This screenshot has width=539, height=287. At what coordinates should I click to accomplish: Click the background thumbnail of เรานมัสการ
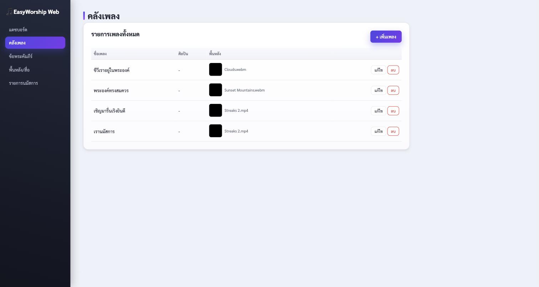pos(216,131)
